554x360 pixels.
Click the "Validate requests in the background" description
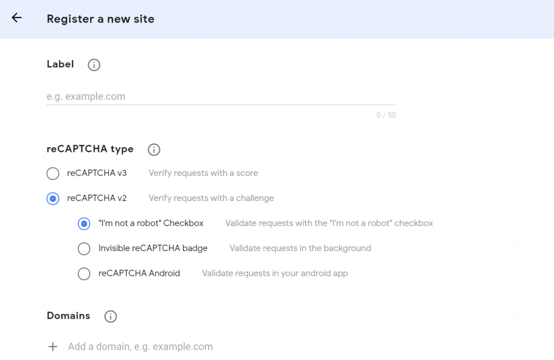click(300, 248)
